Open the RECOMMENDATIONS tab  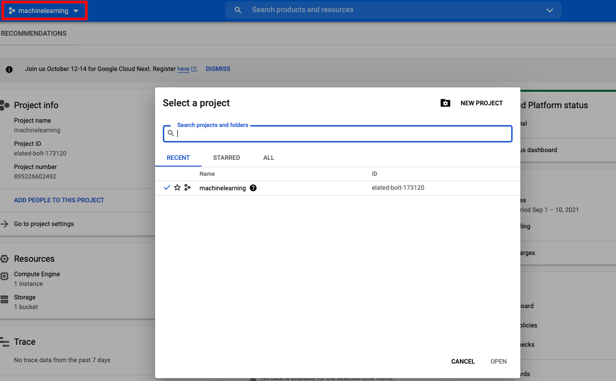click(34, 33)
